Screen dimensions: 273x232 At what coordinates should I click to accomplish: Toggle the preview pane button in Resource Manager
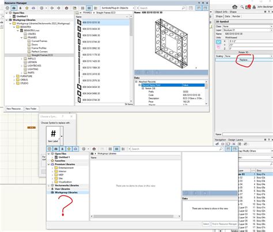[x=199, y=8]
